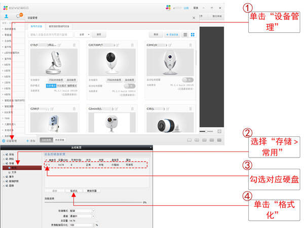304x228 pixels.
Task: Edit name of the C2W device
Action: (x=52, y=109)
